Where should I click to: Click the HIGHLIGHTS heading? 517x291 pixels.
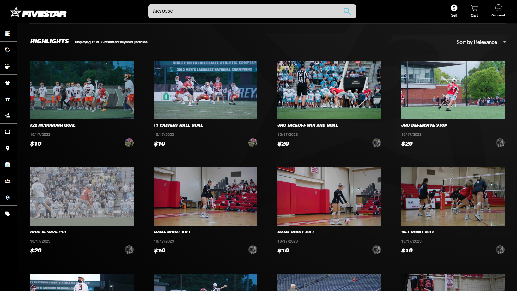[x=49, y=41]
